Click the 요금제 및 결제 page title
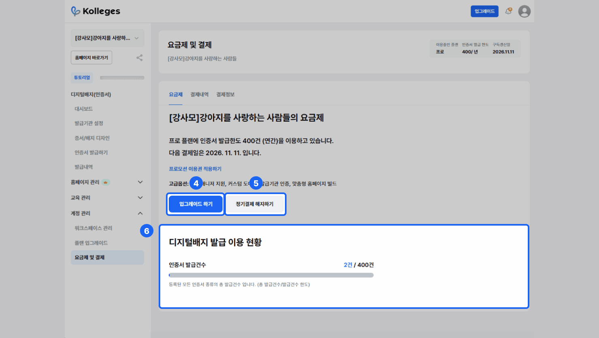This screenshot has height=338, width=599. click(x=190, y=45)
